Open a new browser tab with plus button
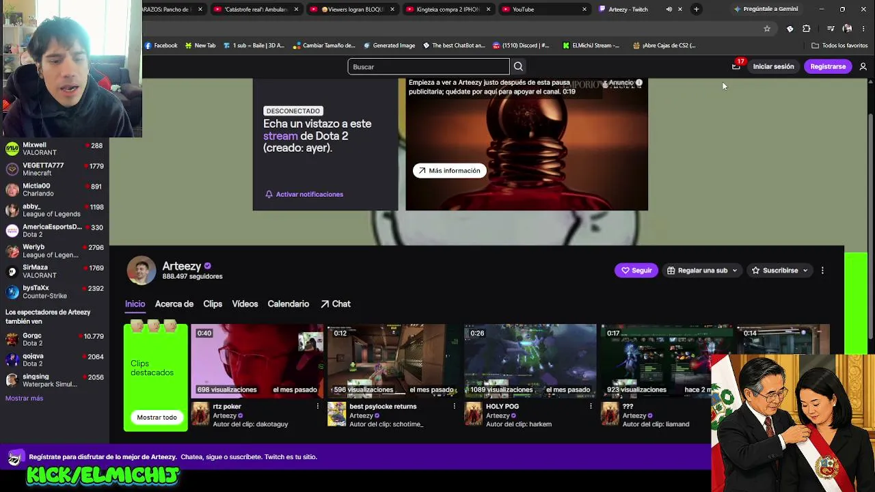Viewport: 875px width, 492px height. click(x=696, y=9)
